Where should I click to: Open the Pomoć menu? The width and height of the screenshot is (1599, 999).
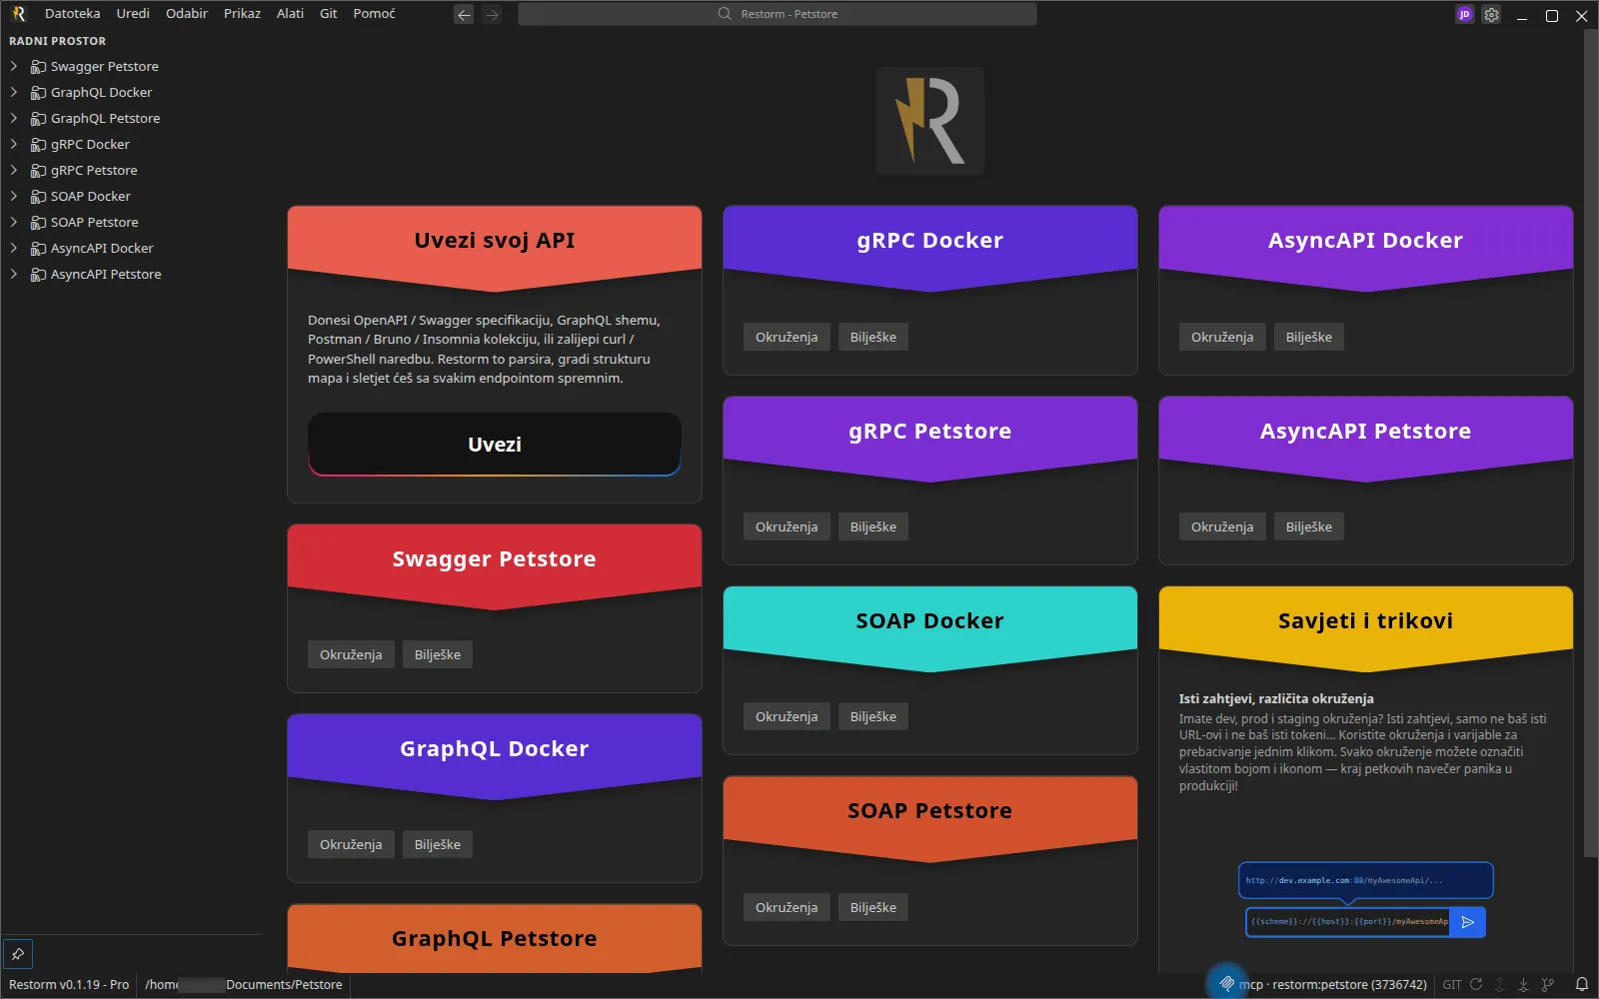point(374,14)
